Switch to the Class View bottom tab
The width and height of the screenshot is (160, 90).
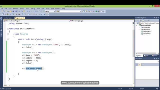pyautogui.click(x=155, y=55)
